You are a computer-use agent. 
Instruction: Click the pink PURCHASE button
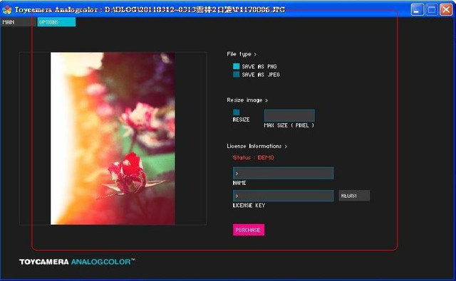[249, 230]
